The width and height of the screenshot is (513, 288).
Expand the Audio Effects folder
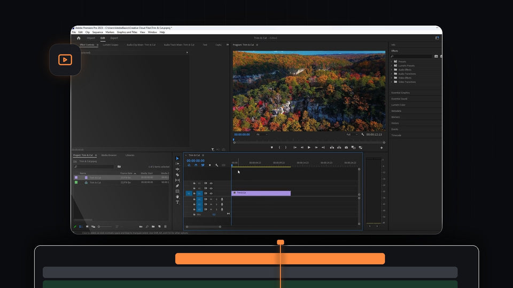pos(391,69)
